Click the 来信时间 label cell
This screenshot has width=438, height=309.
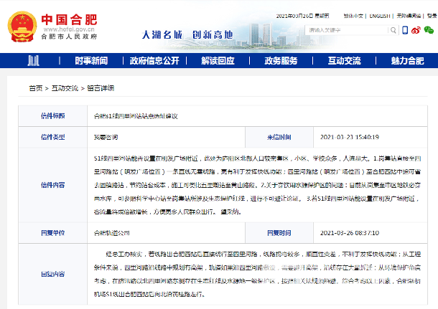279,137
